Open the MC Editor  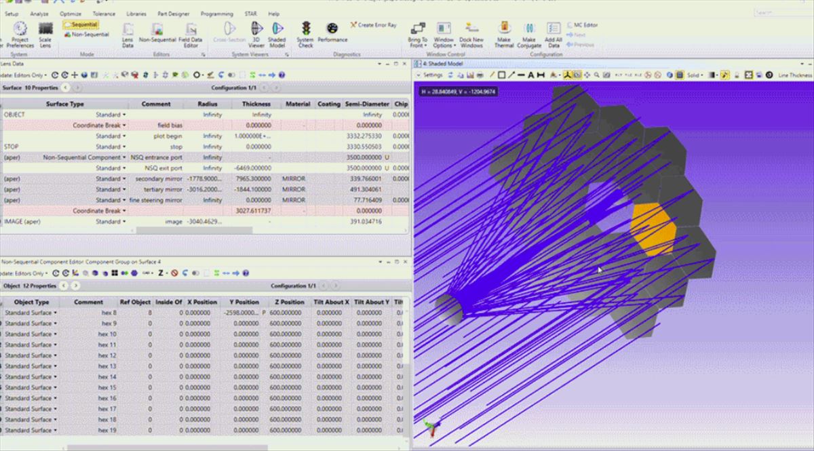582,25
